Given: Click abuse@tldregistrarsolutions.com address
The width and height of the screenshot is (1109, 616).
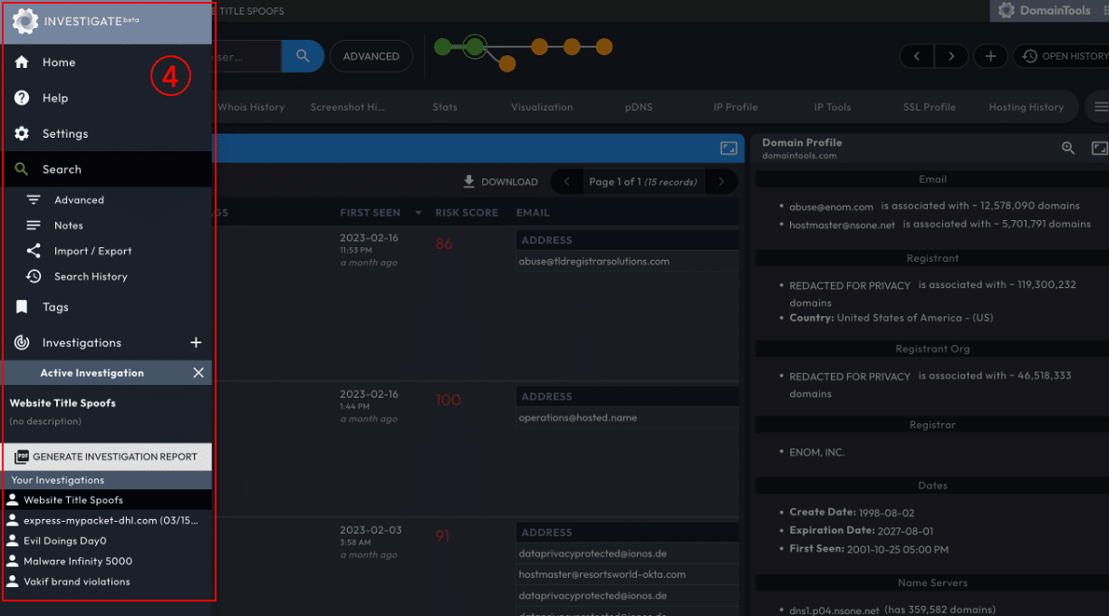Looking at the screenshot, I should [x=594, y=262].
